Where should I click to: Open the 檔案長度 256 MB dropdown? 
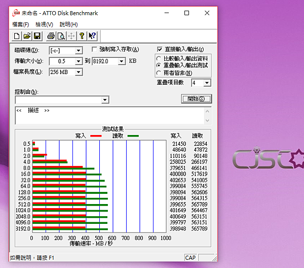click(79, 72)
